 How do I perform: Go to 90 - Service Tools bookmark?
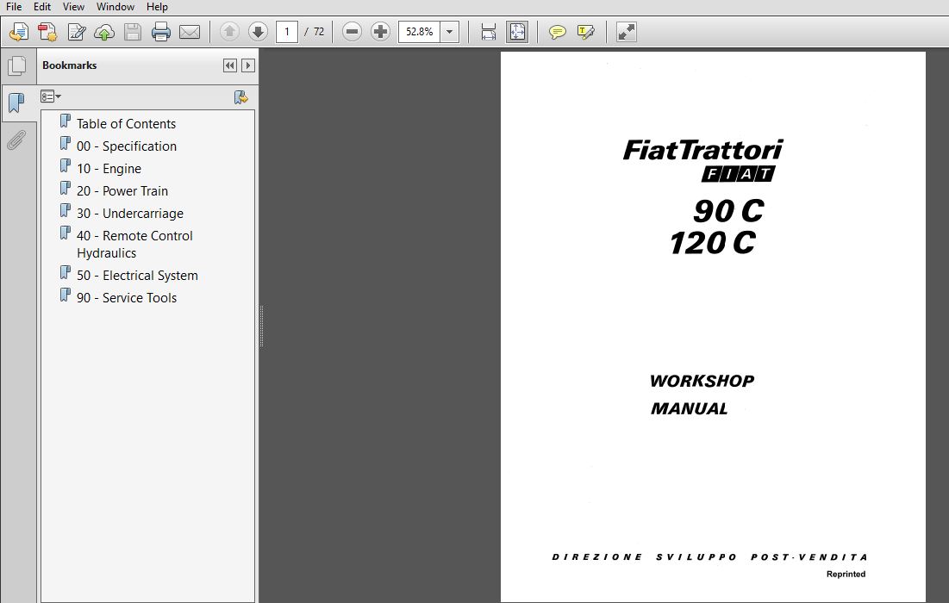click(127, 298)
